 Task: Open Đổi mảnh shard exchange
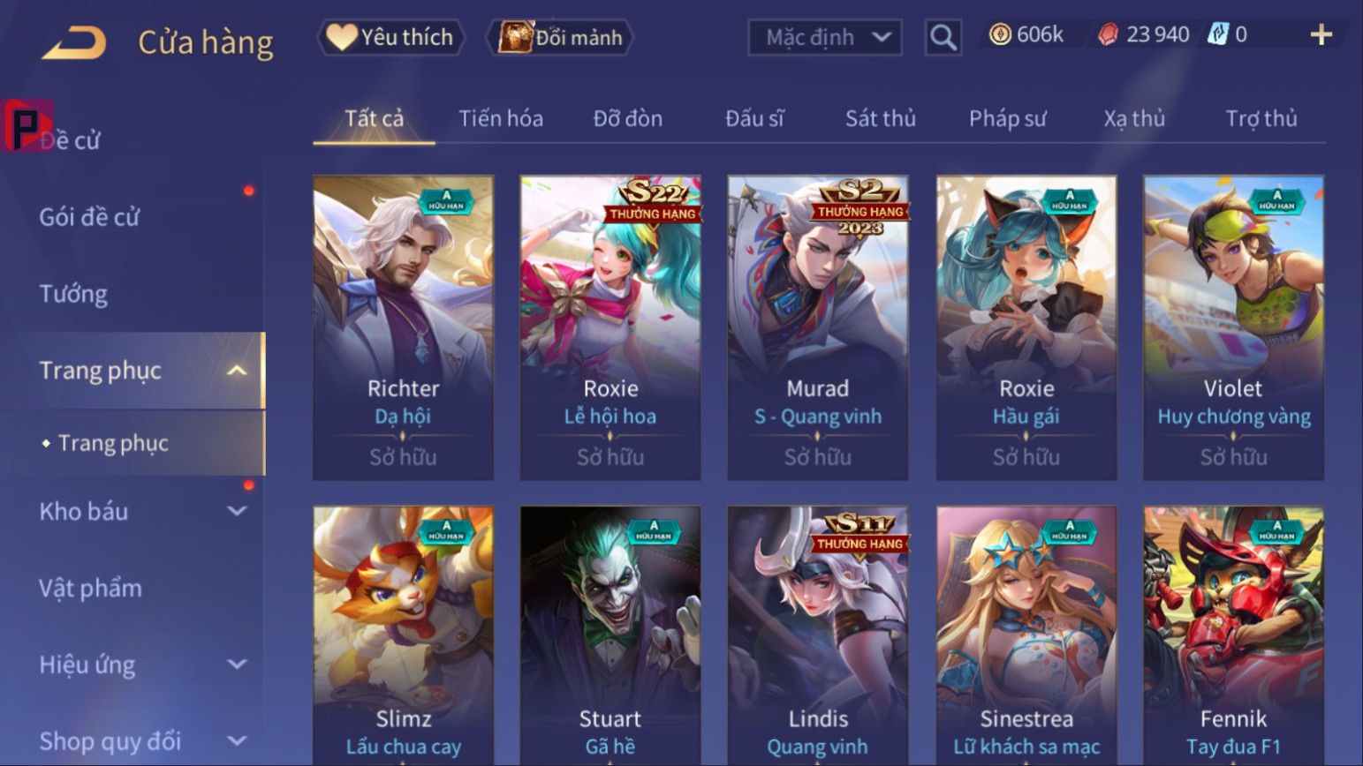pyautogui.click(x=560, y=37)
